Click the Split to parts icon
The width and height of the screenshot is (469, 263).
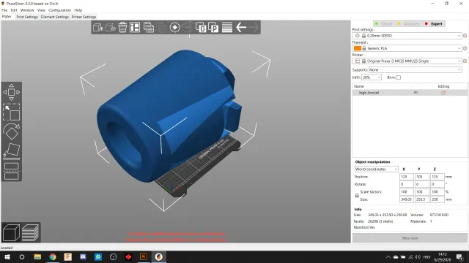coord(213,28)
